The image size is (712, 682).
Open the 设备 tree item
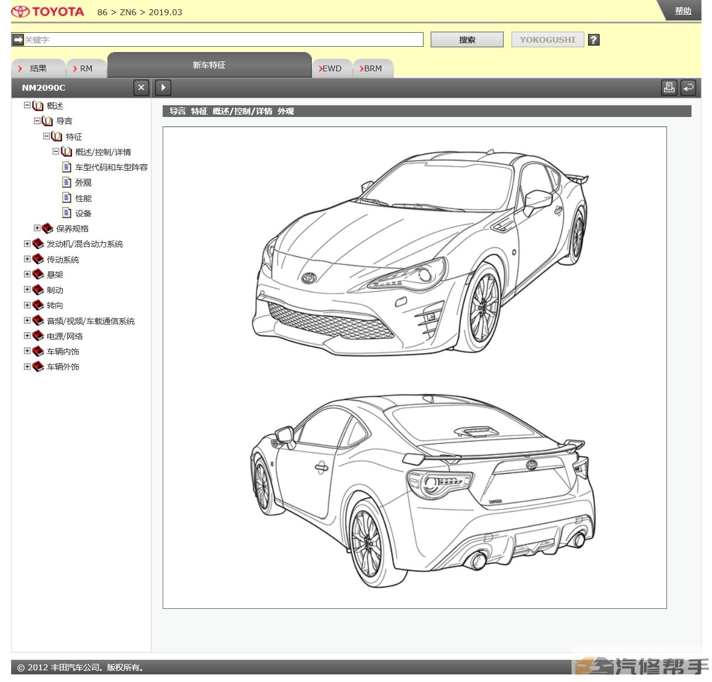tap(83, 213)
